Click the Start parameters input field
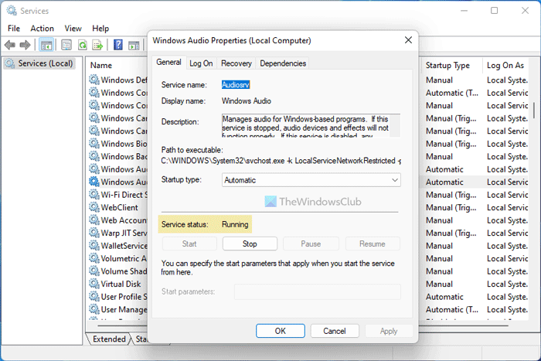This screenshot has height=361, width=541. [318, 291]
